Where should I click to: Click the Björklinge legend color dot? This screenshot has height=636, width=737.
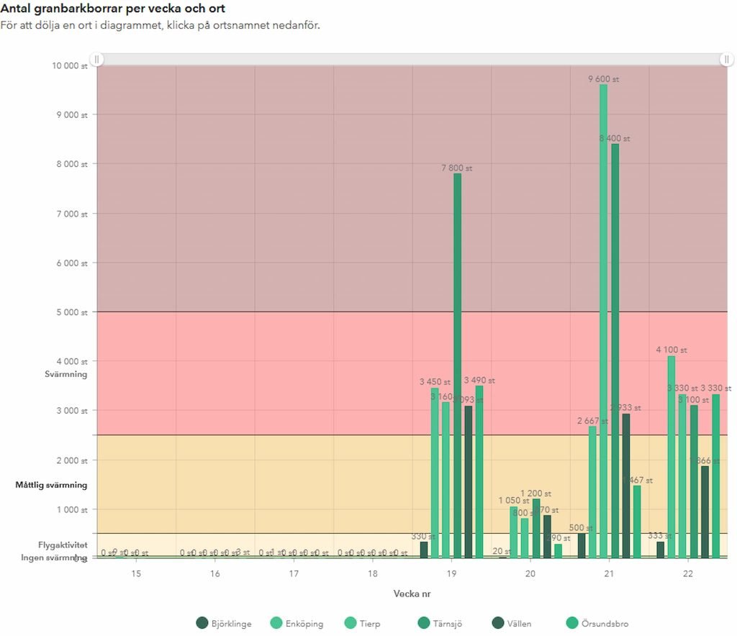[x=202, y=623]
